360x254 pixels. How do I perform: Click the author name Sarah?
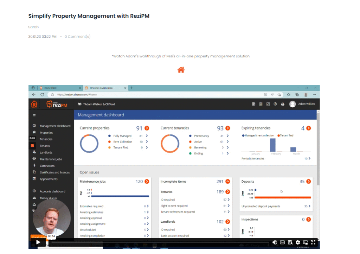[33, 27]
